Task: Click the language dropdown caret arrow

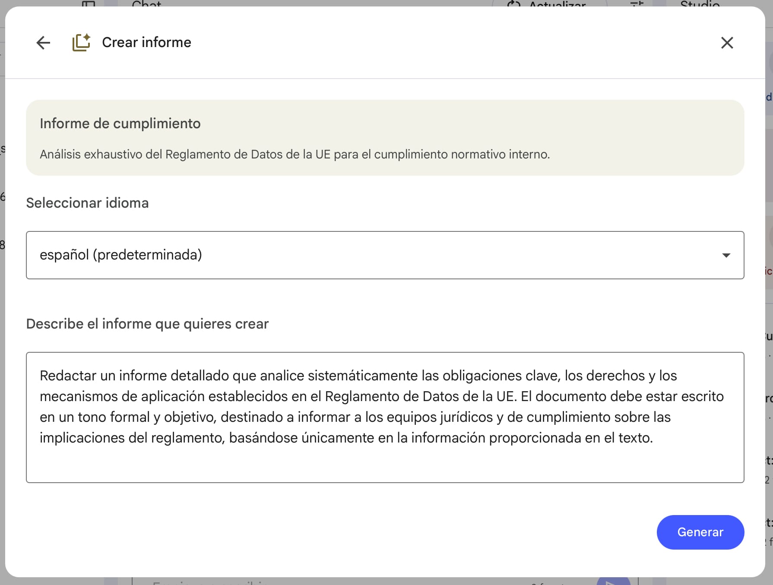Action: [726, 255]
